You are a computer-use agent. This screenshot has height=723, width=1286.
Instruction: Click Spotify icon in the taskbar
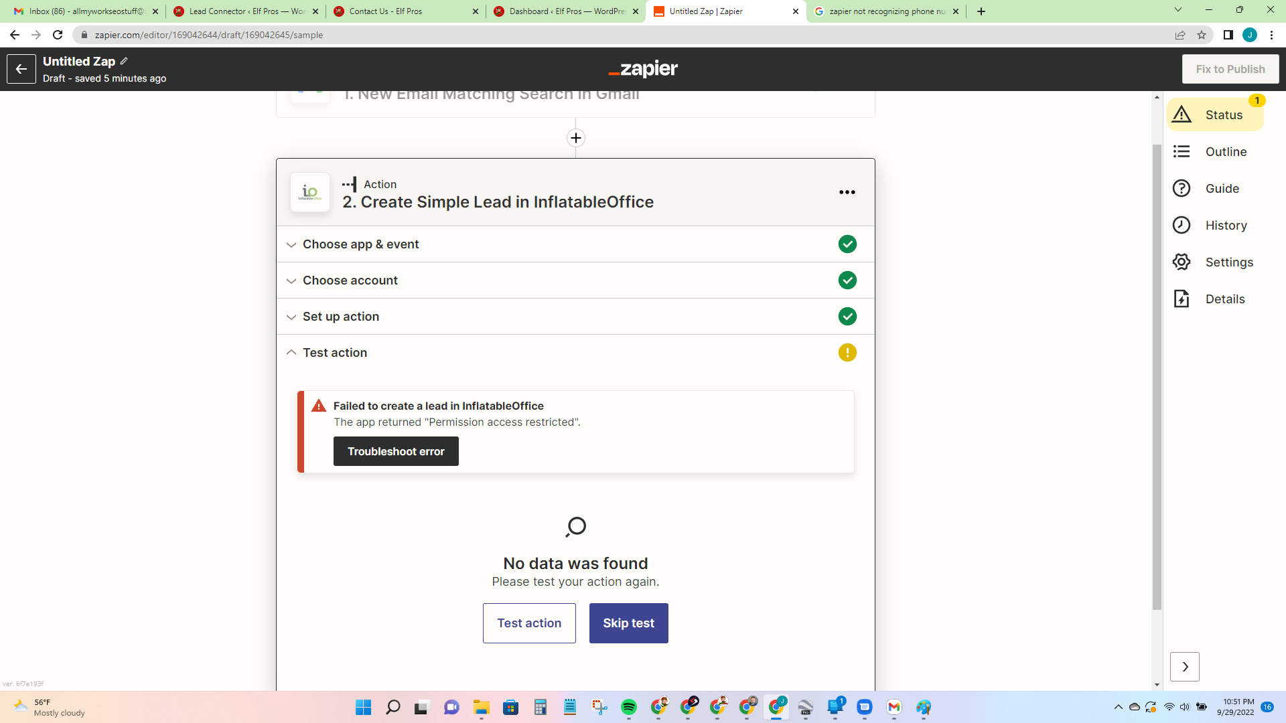(628, 707)
